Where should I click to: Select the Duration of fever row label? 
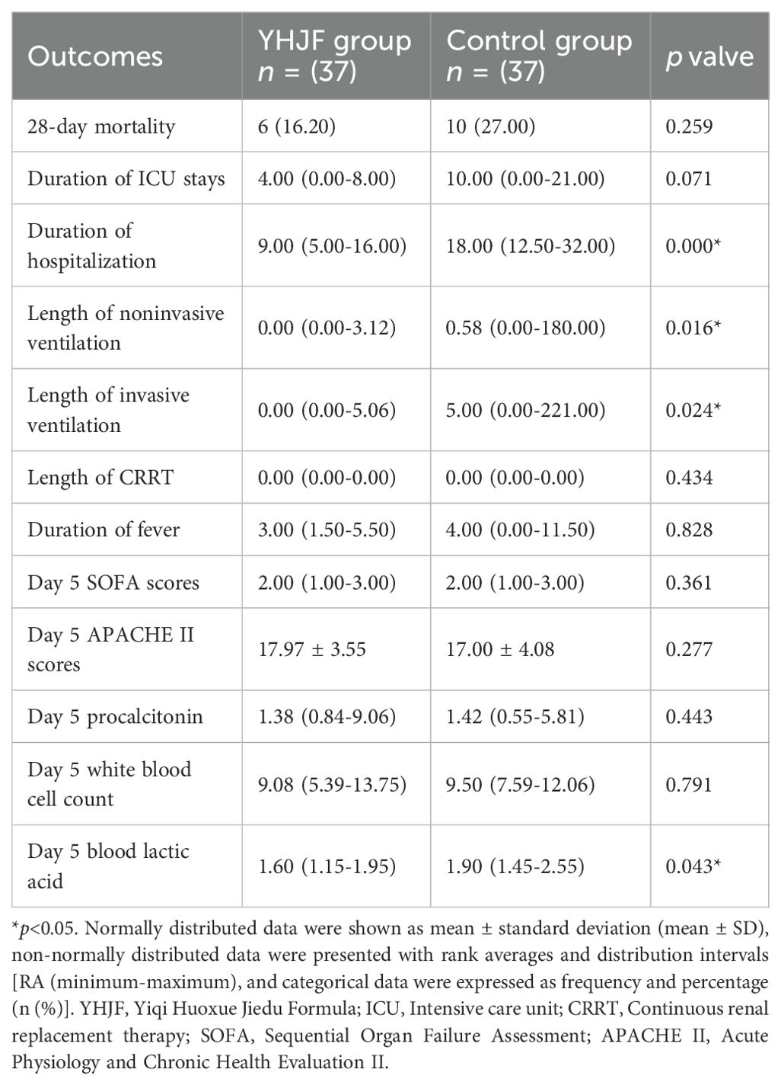pyautogui.click(x=104, y=530)
